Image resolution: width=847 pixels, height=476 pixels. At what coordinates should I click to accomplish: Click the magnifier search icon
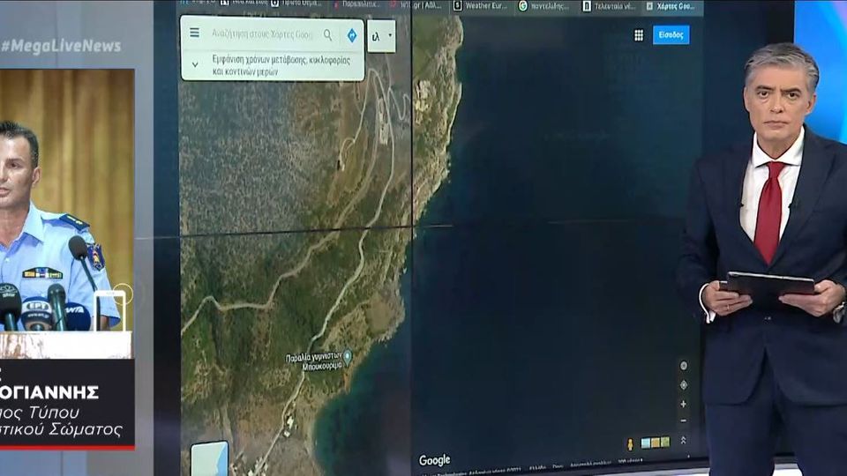(x=327, y=35)
